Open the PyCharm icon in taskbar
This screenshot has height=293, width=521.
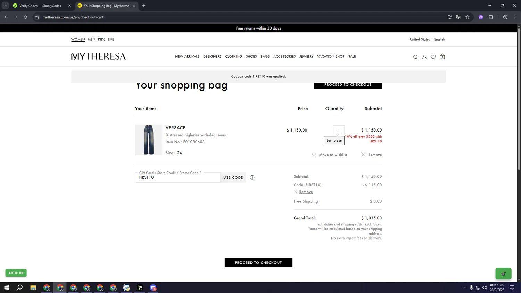point(140,287)
